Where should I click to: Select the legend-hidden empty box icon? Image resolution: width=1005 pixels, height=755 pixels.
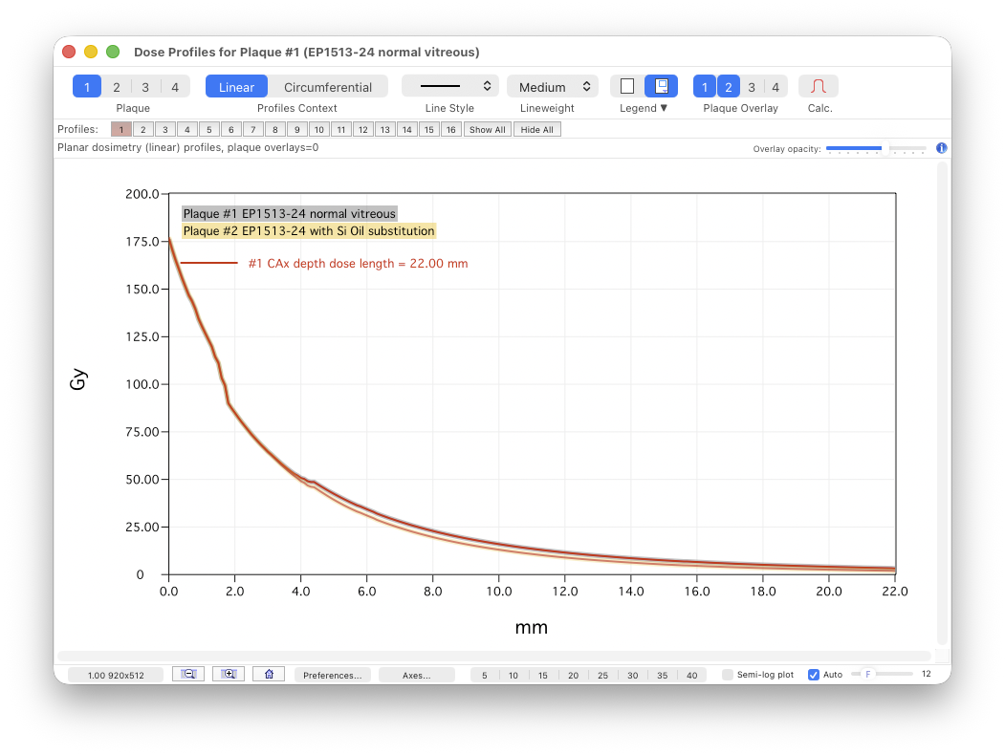(627, 87)
